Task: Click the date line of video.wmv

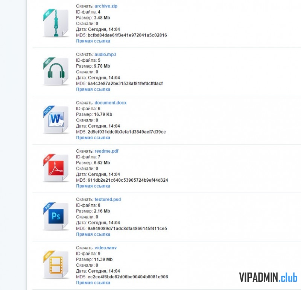Action: tap(98, 272)
